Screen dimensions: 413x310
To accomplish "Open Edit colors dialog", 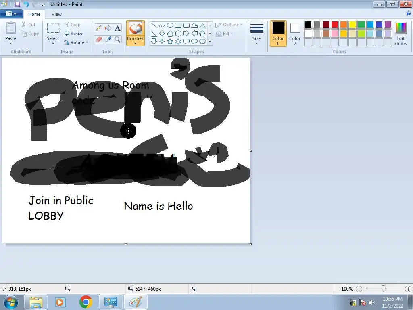I will pyautogui.click(x=400, y=34).
